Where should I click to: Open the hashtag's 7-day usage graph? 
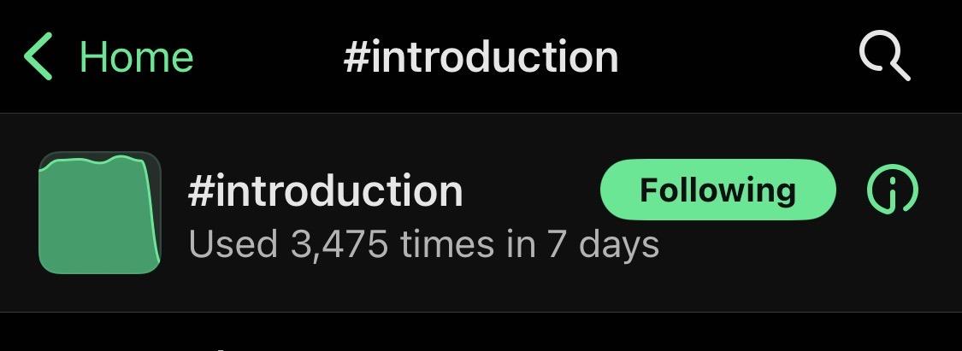pyautogui.click(x=99, y=213)
